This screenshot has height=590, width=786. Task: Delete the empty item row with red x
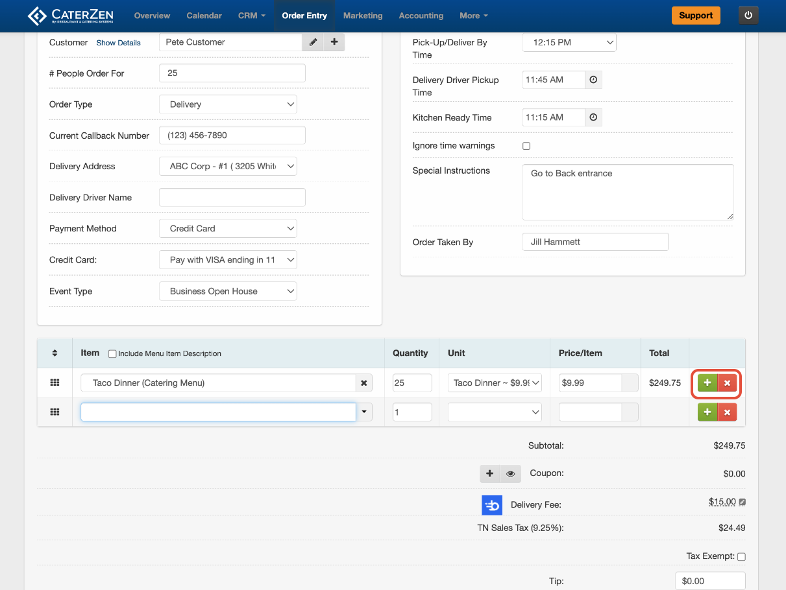[x=727, y=412]
